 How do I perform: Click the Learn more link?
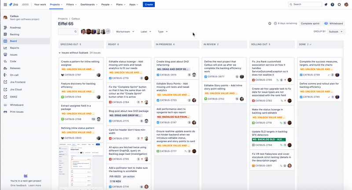point(35,186)
